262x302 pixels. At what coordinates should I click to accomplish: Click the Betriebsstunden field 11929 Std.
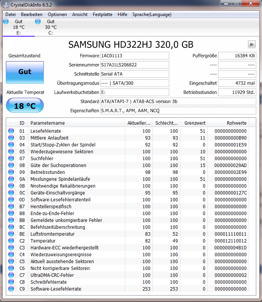click(x=237, y=92)
